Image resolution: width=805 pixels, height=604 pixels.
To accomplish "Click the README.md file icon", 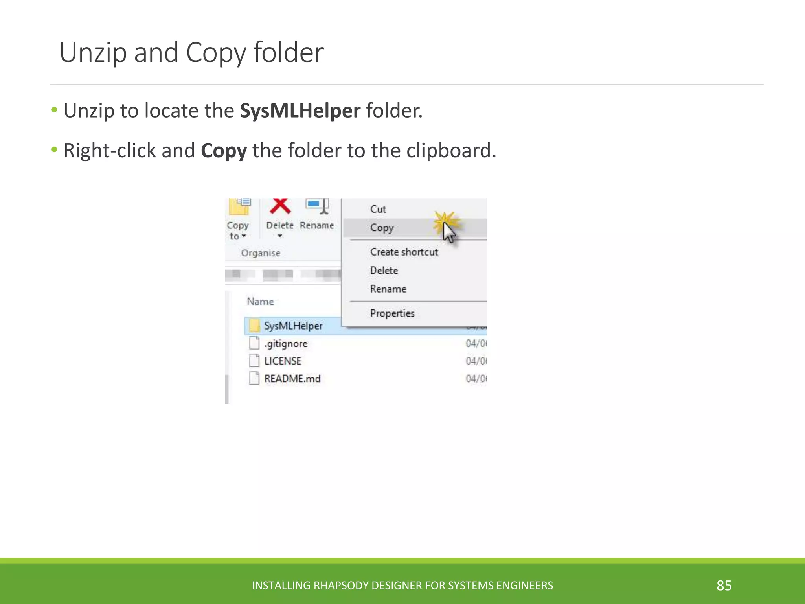I will click(255, 378).
